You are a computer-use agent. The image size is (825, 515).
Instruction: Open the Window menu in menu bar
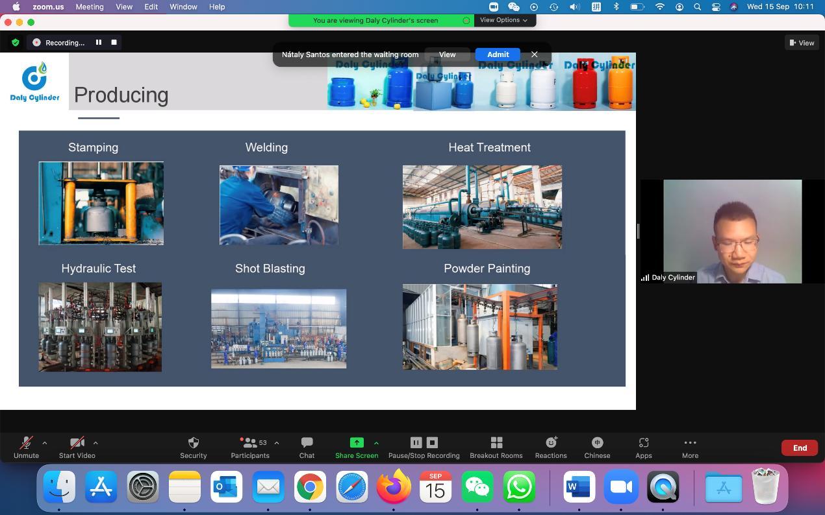(183, 6)
